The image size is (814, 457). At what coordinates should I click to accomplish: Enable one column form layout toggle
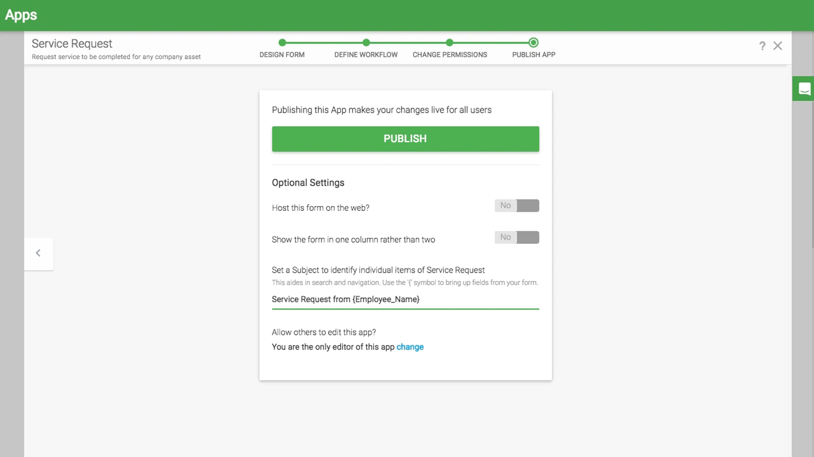pyautogui.click(x=517, y=237)
